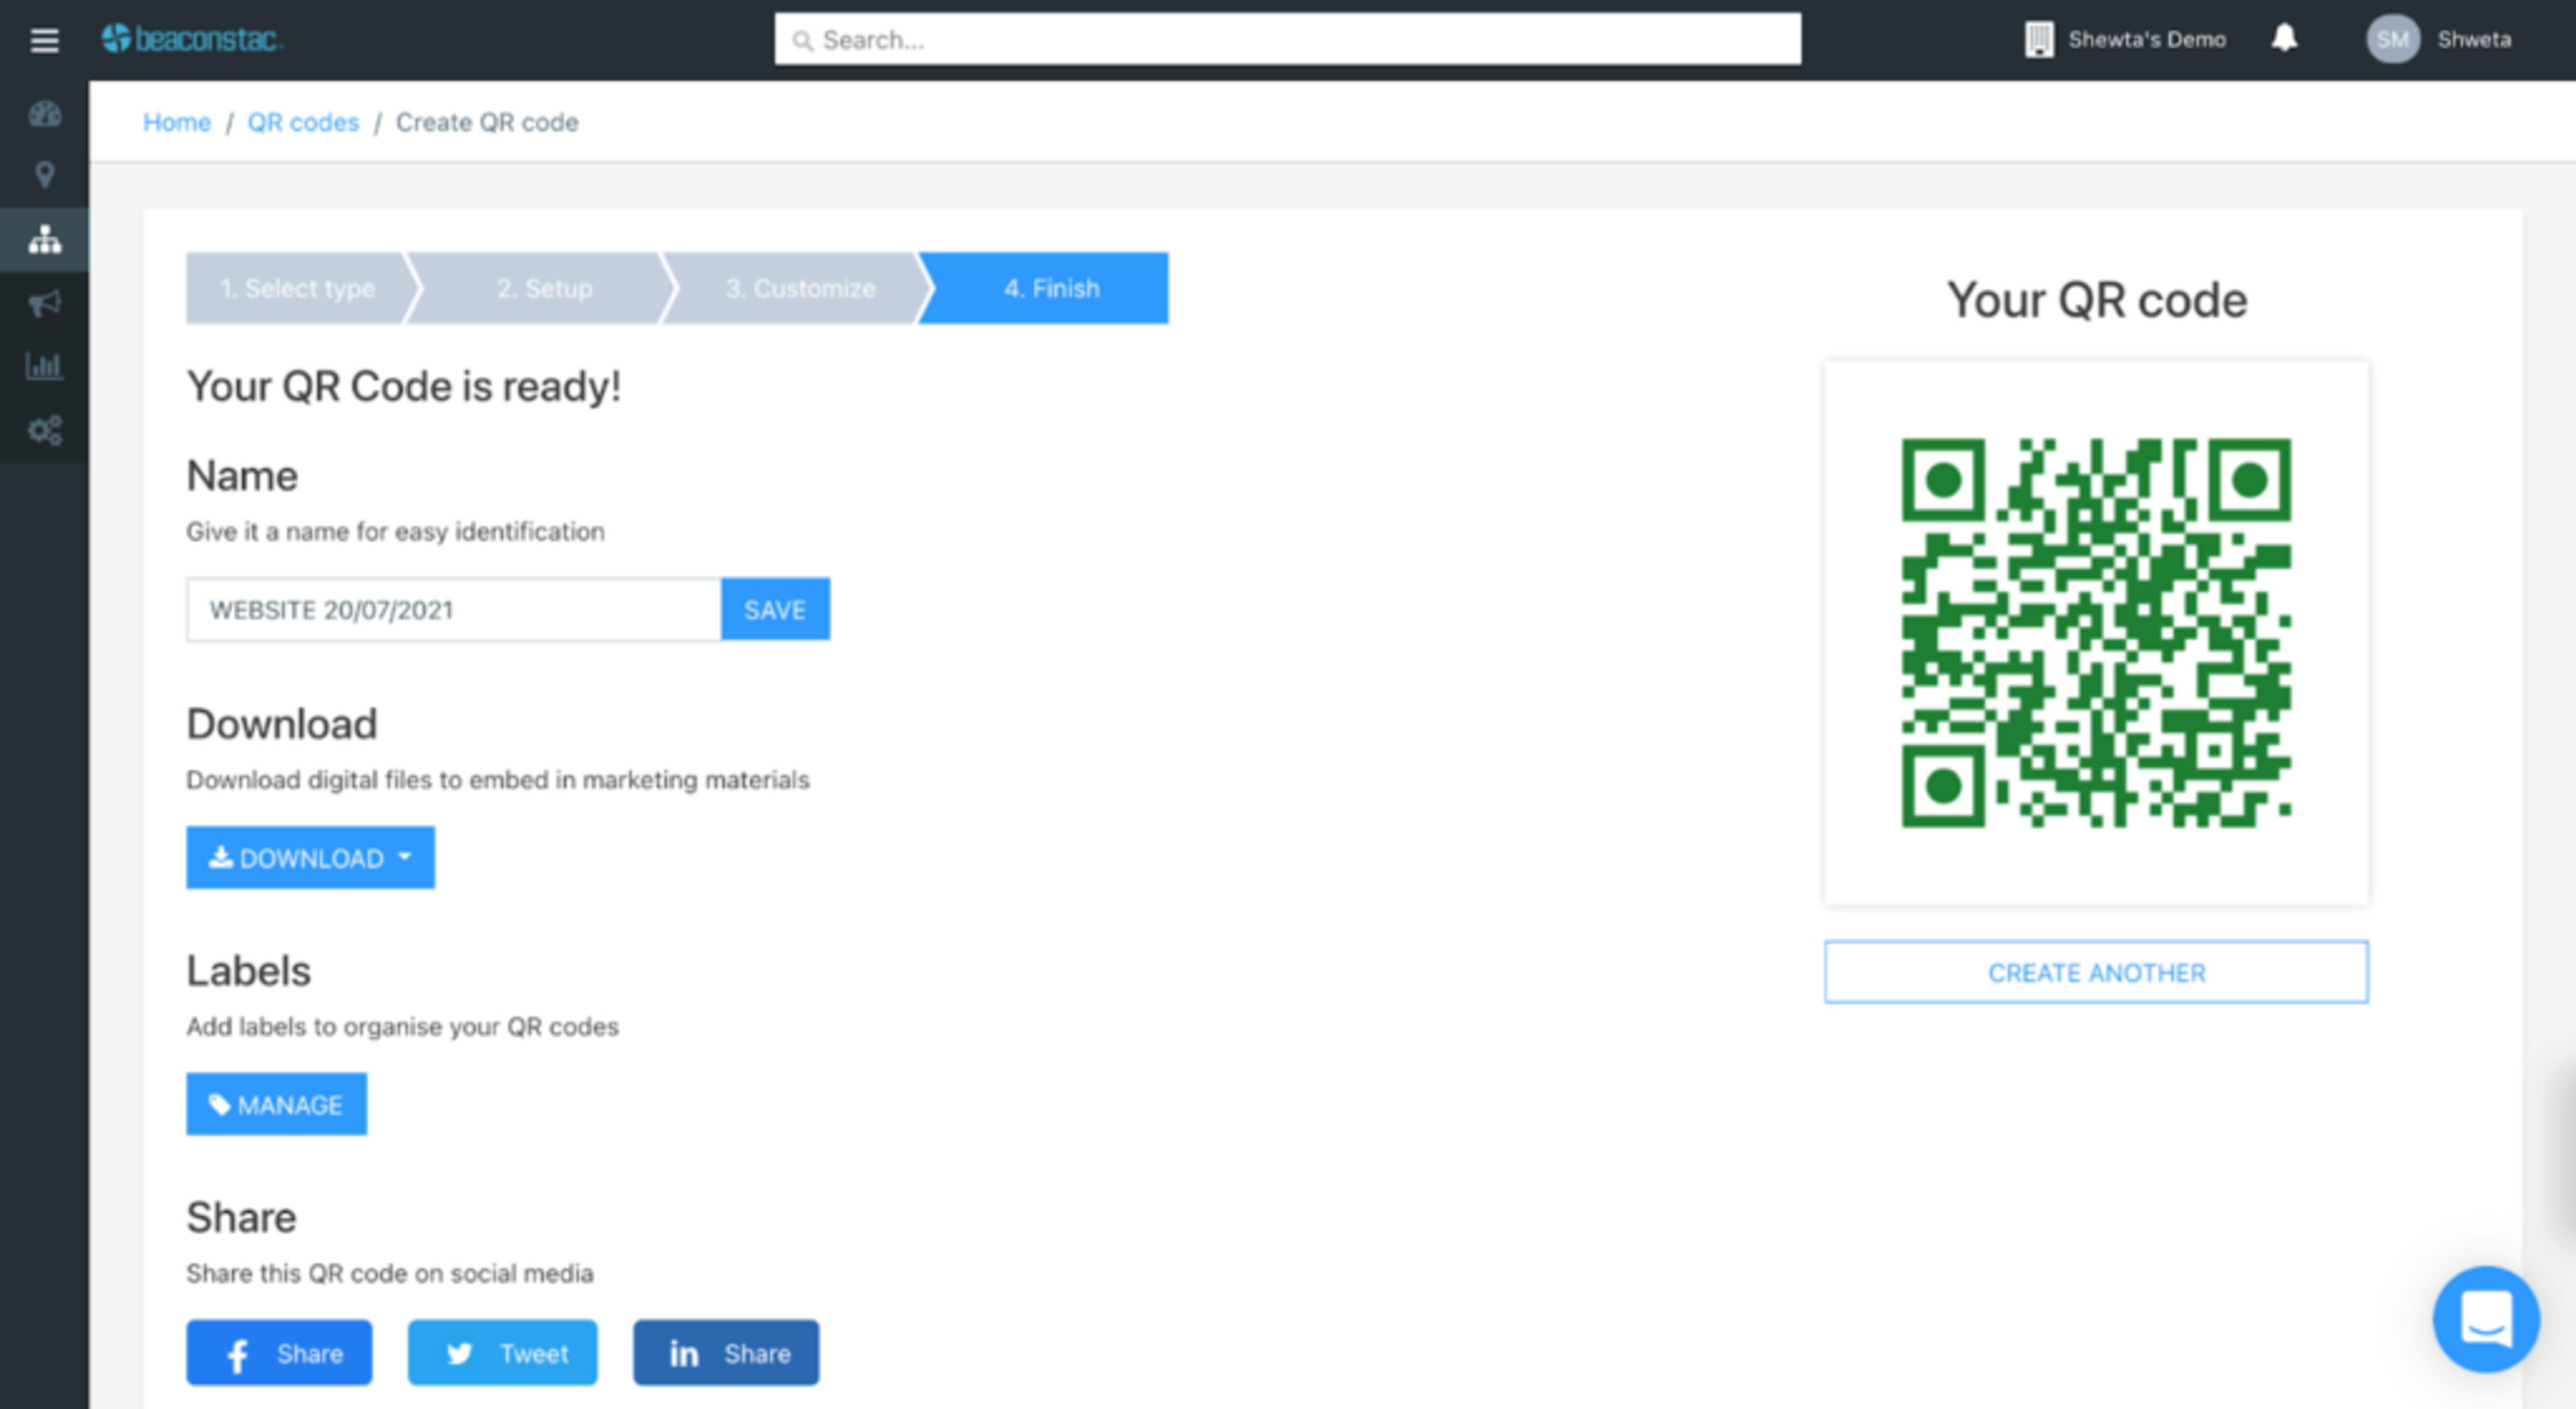
Task: Go to step 3 Customize
Action: (799, 288)
